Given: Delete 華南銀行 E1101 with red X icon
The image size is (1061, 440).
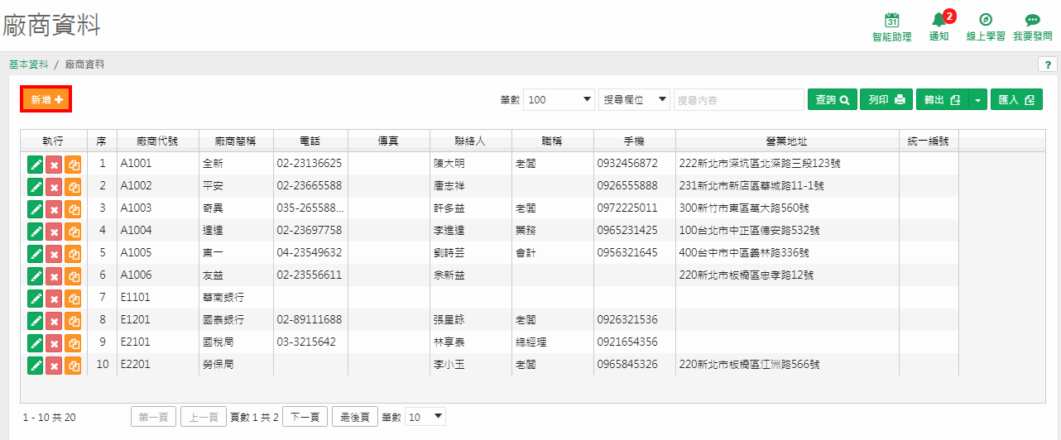Looking at the screenshot, I should [x=54, y=298].
